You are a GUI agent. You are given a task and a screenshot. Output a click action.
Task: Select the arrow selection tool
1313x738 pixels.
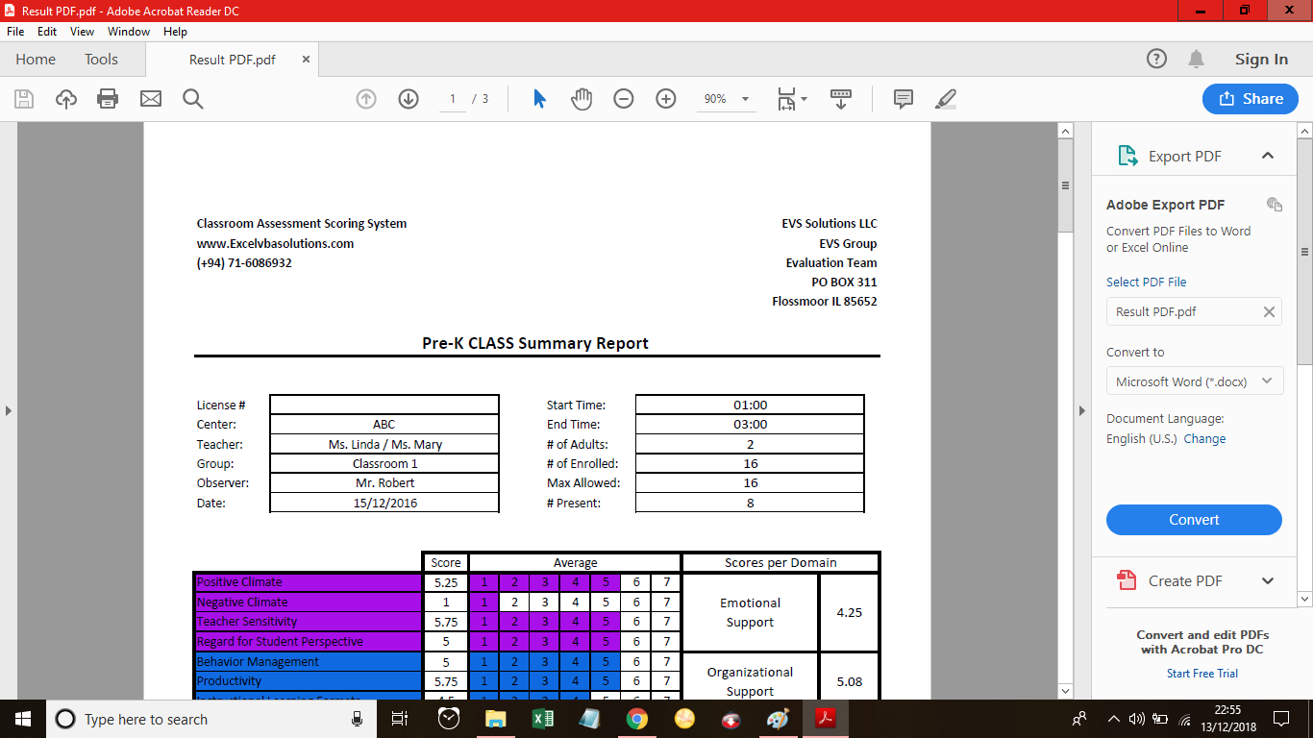tap(539, 98)
